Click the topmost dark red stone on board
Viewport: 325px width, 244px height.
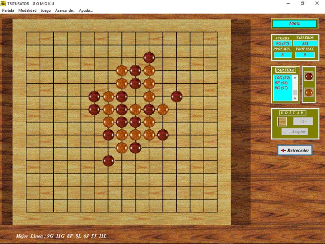(x=149, y=57)
